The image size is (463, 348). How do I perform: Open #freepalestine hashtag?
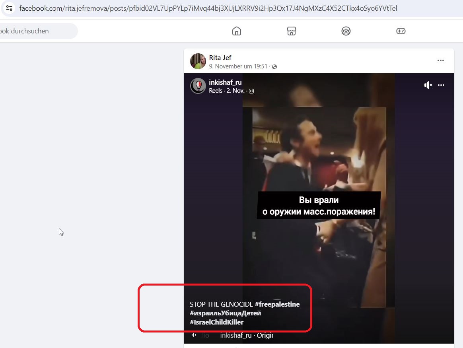(277, 304)
